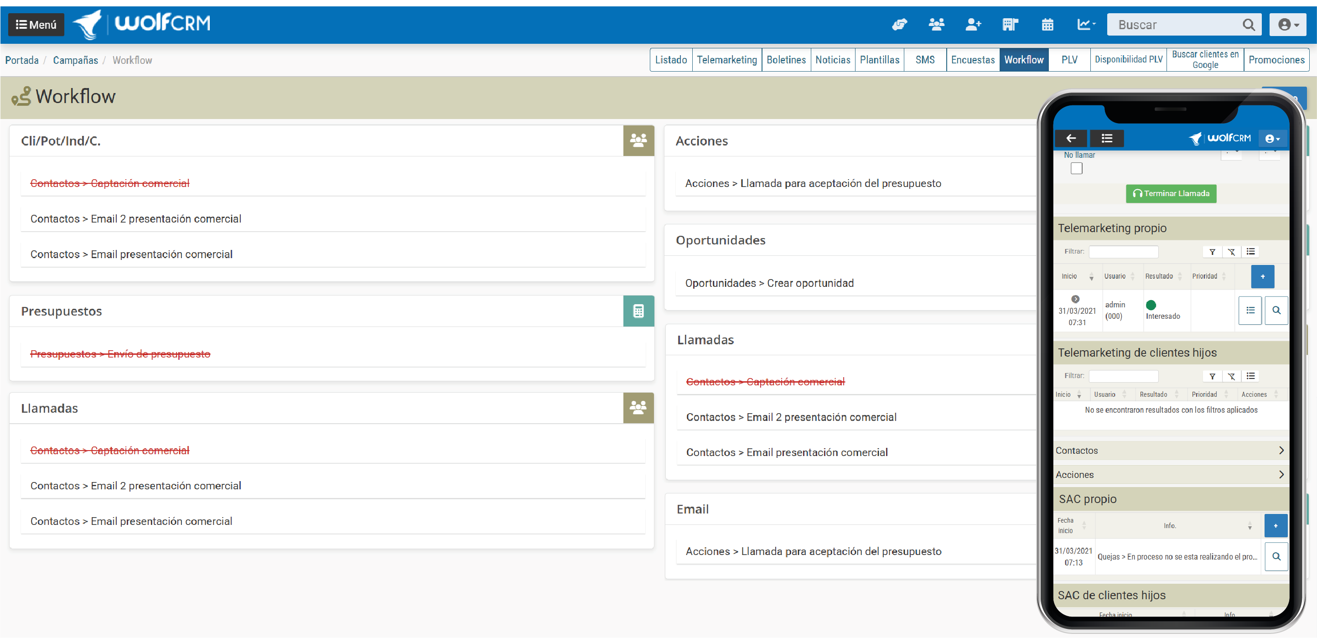Viewport: 1317px width, 638px height.
Task: Click list columns icon in Telemarketing propio
Action: coord(1250,252)
